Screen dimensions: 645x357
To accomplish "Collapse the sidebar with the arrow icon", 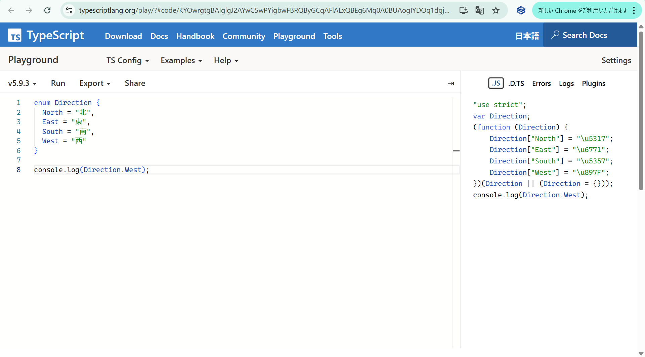I will click(x=451, y=83).
